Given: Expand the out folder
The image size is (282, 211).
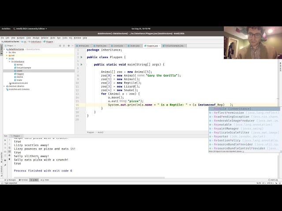Looking at the screenshot, I should coord(7,55).
